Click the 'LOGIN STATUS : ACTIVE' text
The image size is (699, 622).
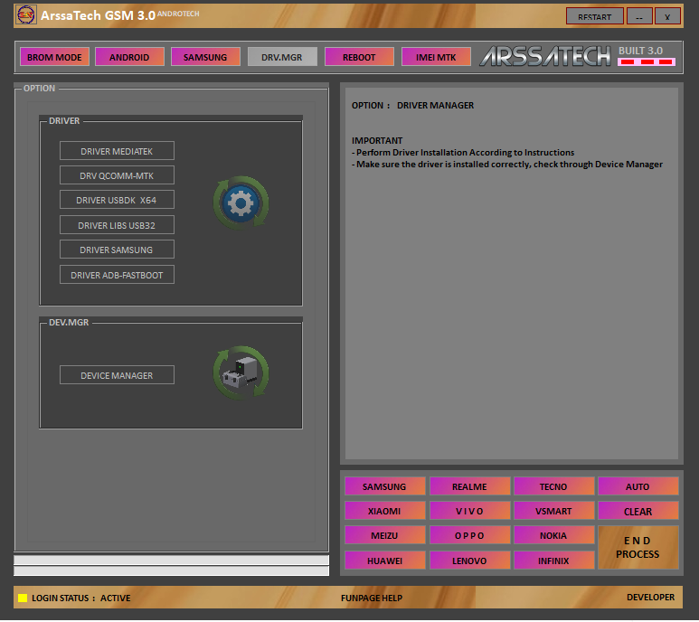[x=81, y=598]
